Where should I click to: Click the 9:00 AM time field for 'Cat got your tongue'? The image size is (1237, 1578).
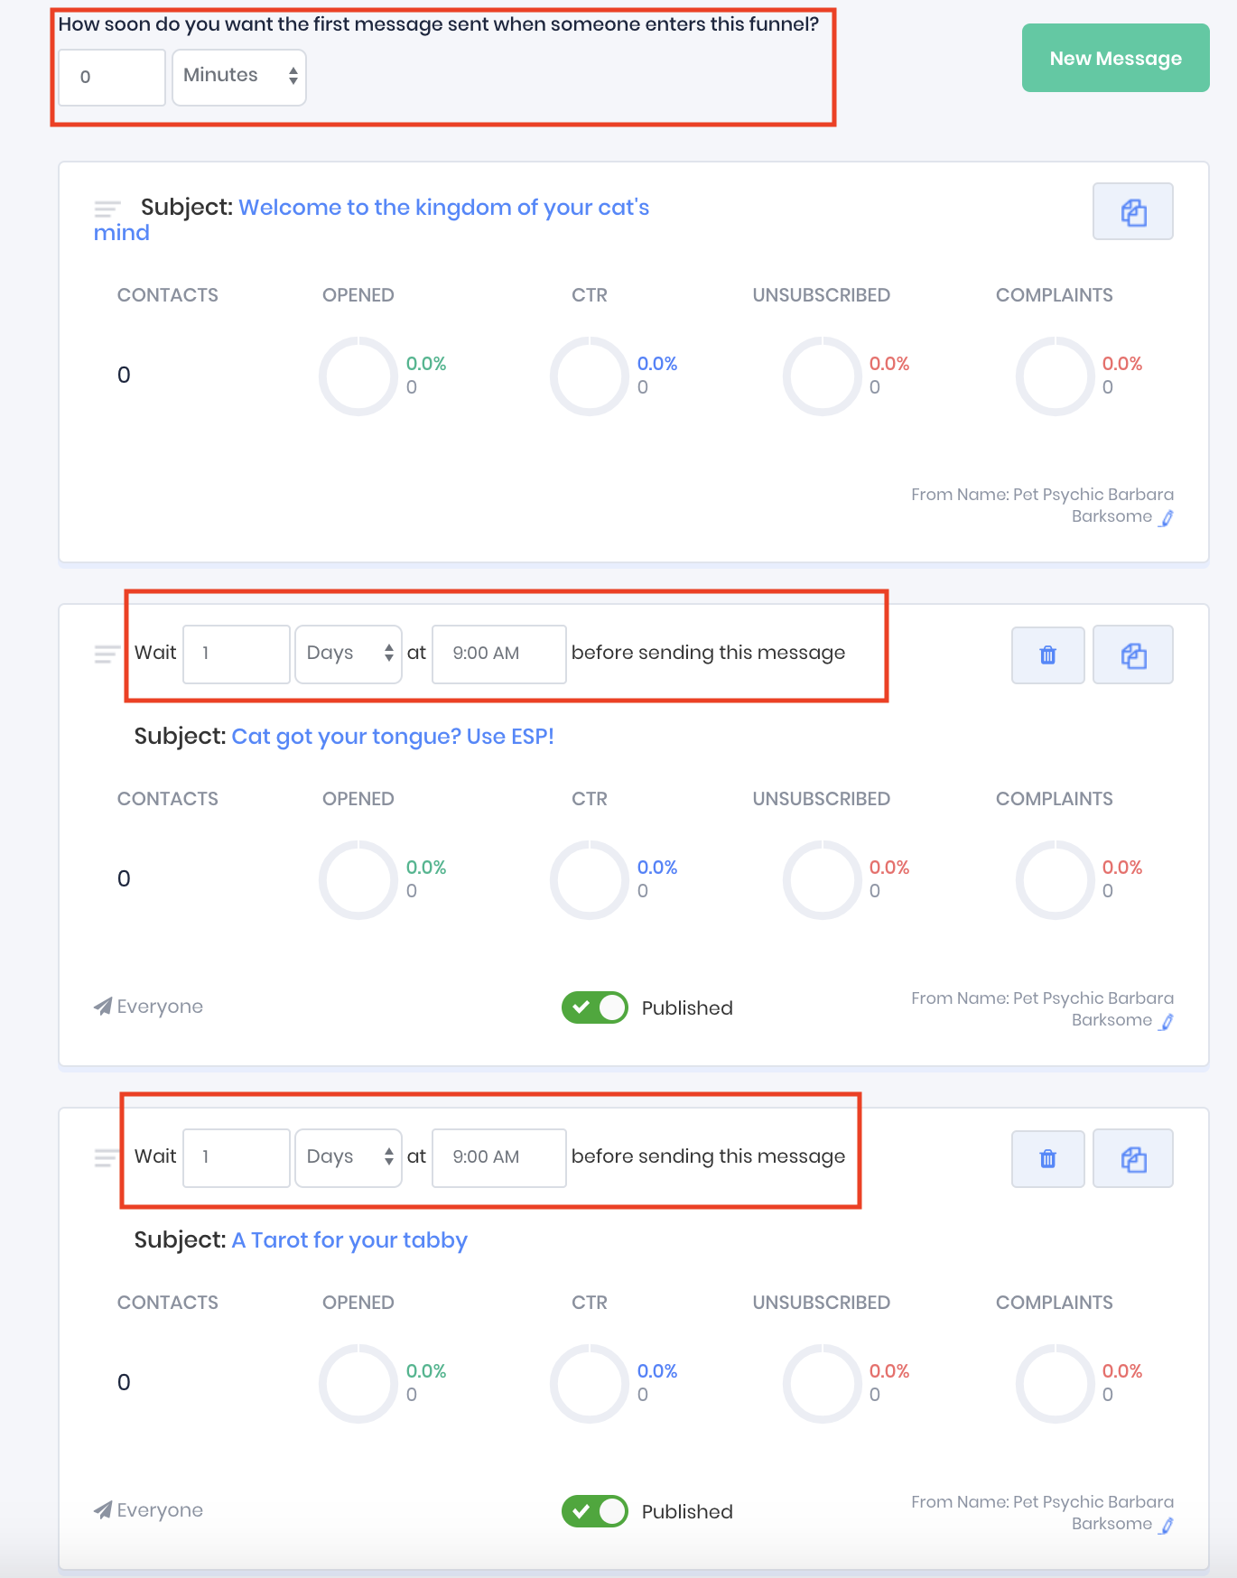tap(498, 654)
